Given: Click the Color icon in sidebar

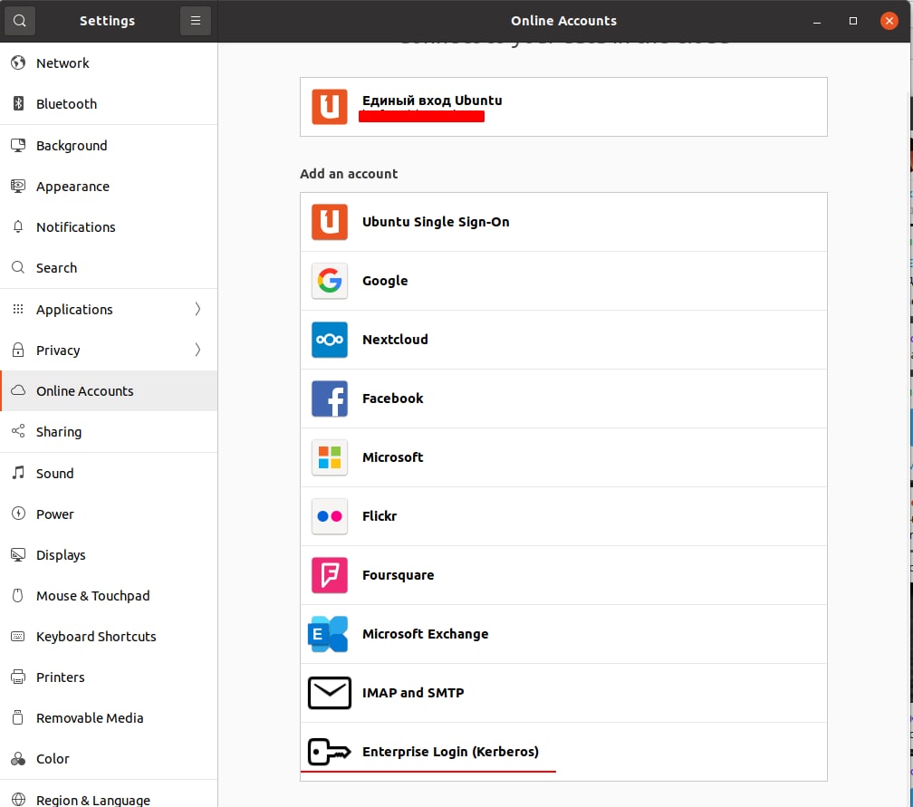Looking at the screenshot, I should tap(18, 759).
